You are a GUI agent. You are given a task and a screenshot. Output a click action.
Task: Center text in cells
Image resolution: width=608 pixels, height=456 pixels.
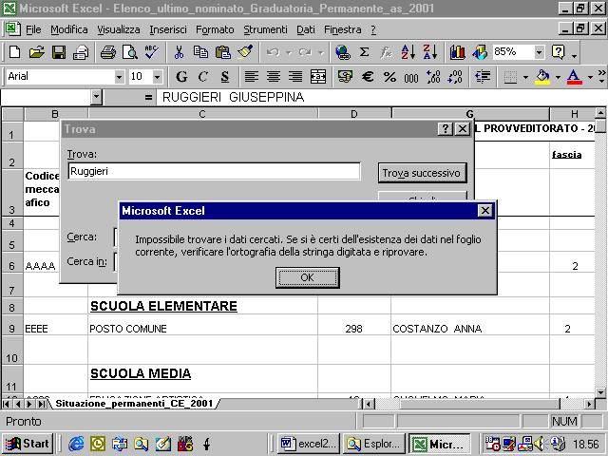coord(274,77)
